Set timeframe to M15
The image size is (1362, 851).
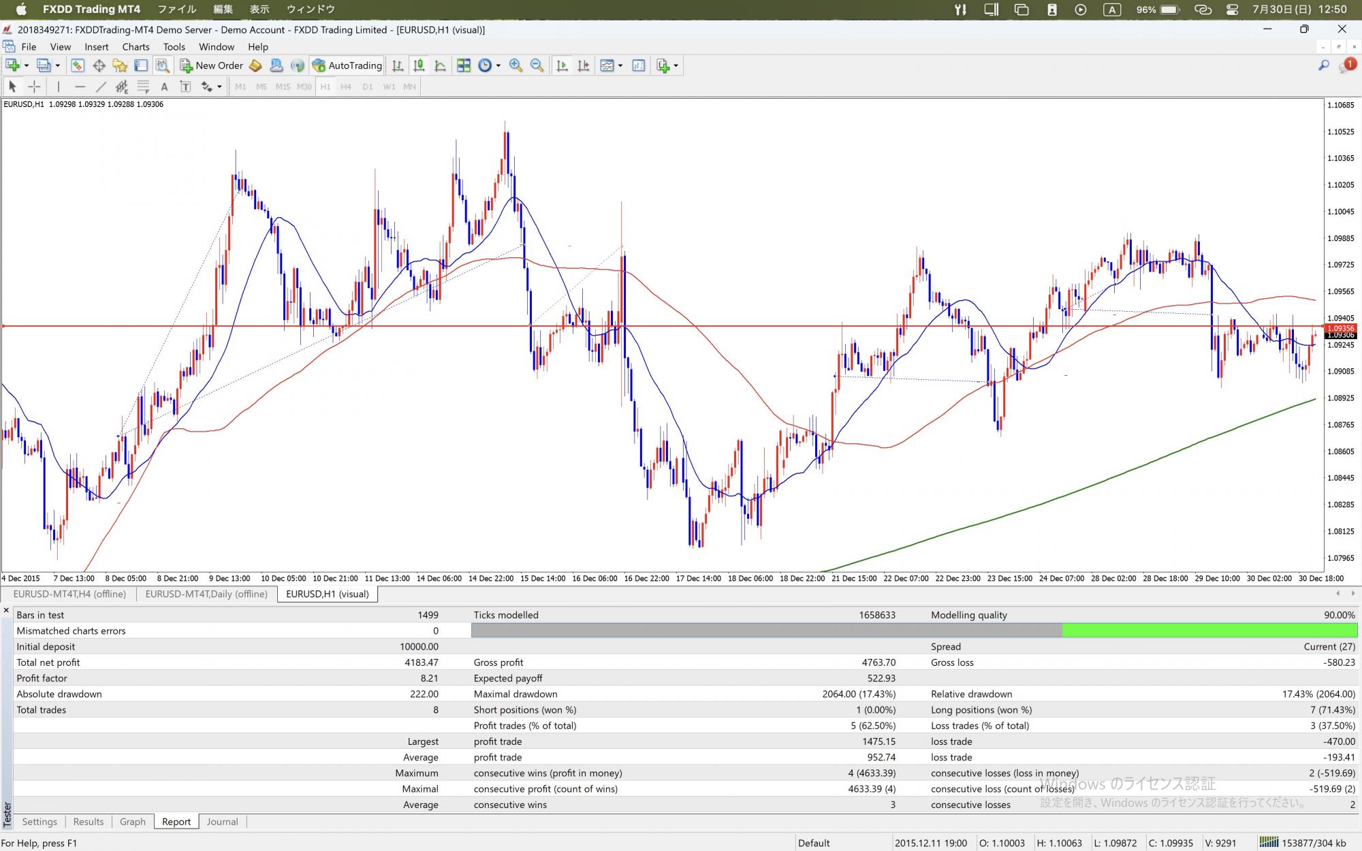[x=283, y=86]
